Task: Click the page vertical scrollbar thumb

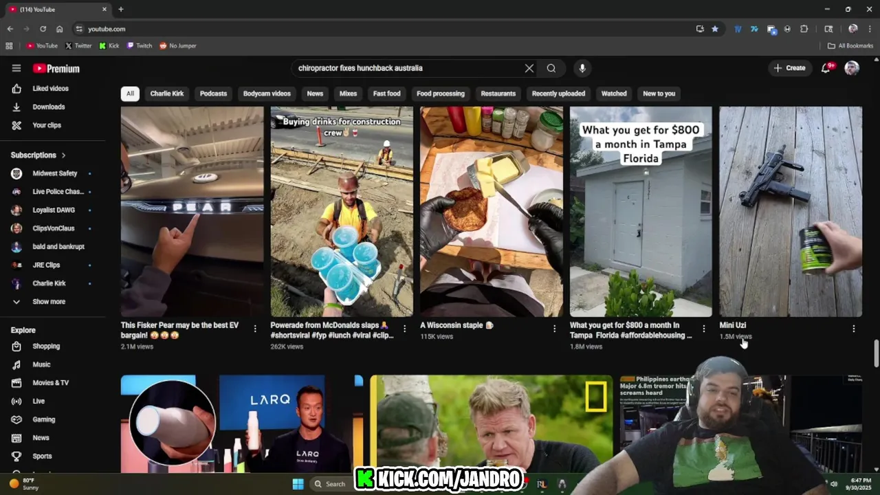Action: pos(876,353)
